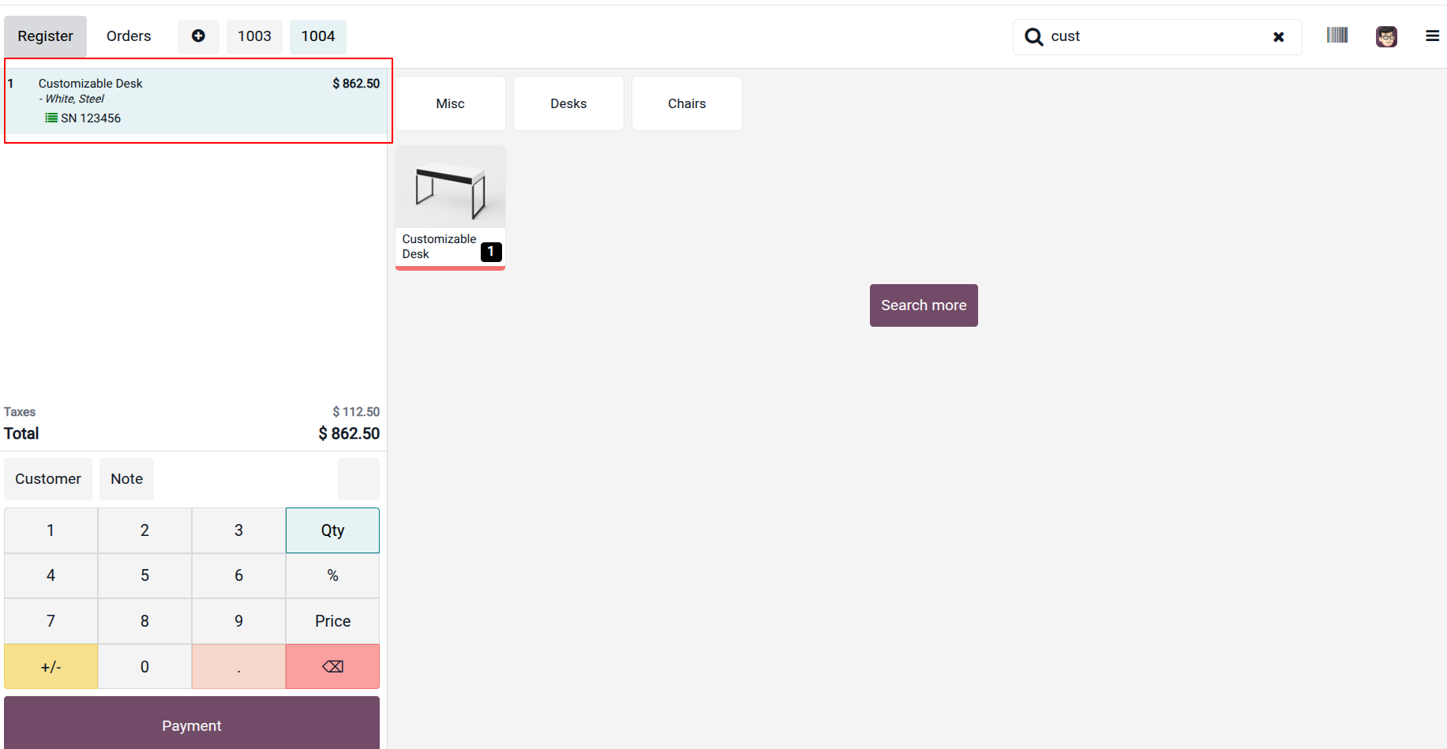
Task: Select order 1003
Action: [x=254, y=36]
